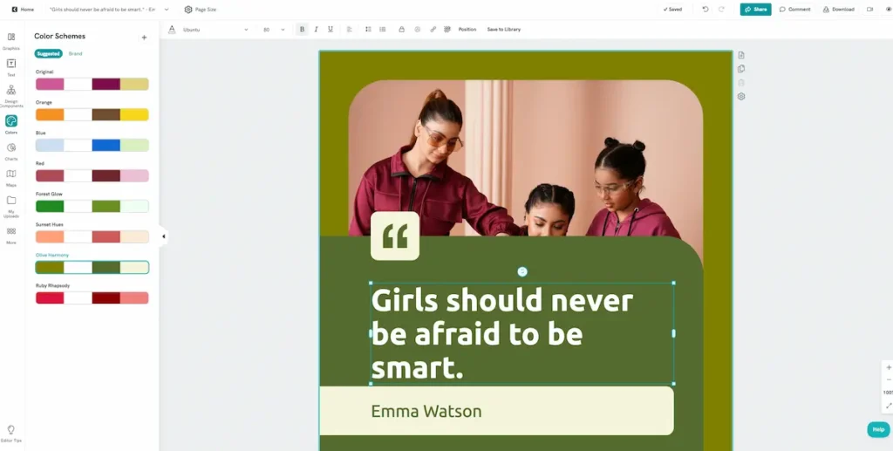Screen dimensions: 893x451
Task: Toggle preview eye mode
Action: (x=889, y=9)
